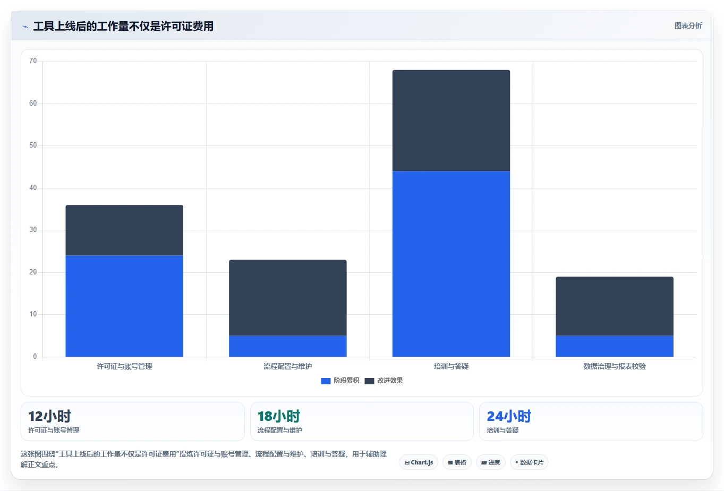Click the 培训与答疑 x-axis label
Screen dimensions: 724x491
(451, 366)
